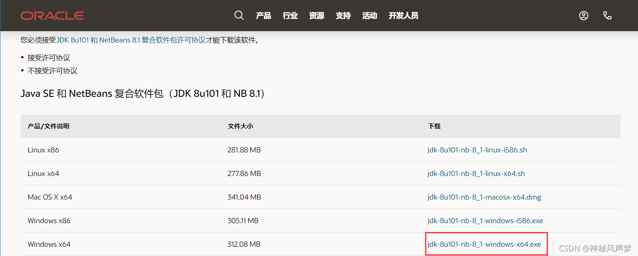
Task: Open the JDK 8u101 和 NetBeans 8.1 license agreement link
Action: [x=131, y=40]
